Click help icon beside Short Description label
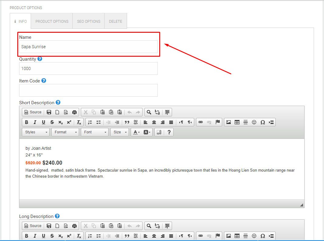Screen dimensions: 324x241 58,102
